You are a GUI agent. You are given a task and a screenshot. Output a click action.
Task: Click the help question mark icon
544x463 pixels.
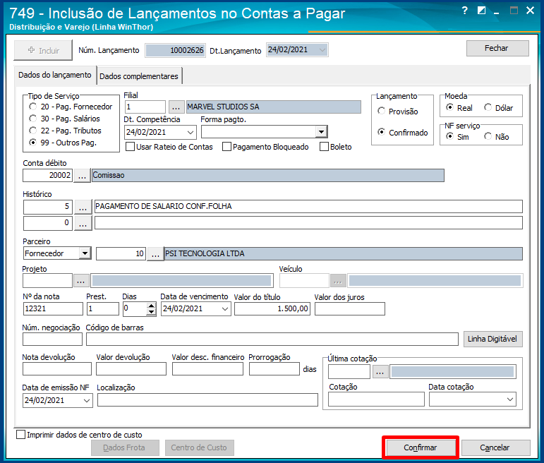(x=465, y=11)
